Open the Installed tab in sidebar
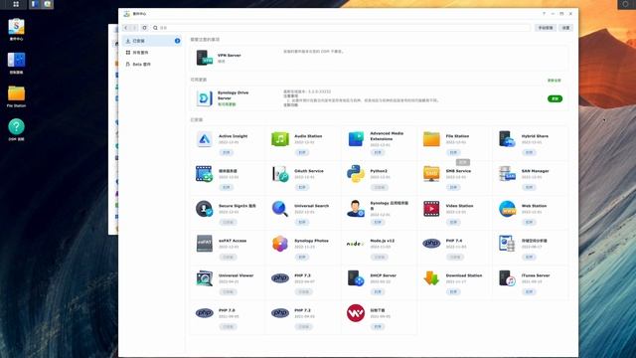Viewport: 636px width, 358px height. click(152, 41)
